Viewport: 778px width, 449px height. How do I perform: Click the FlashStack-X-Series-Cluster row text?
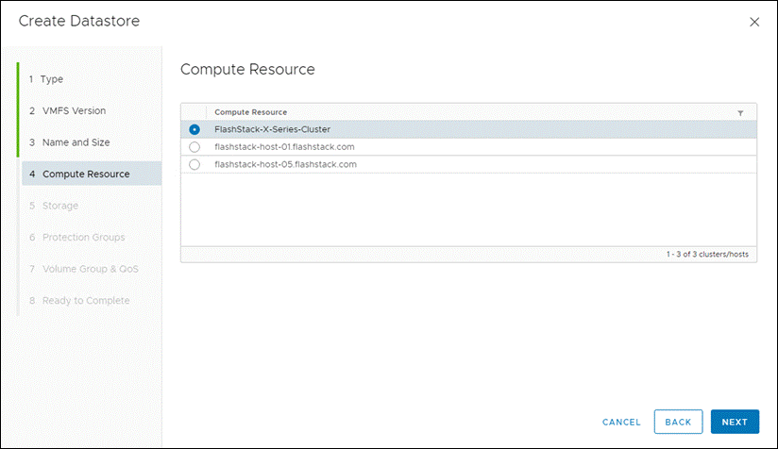click(x=273, y=129)
